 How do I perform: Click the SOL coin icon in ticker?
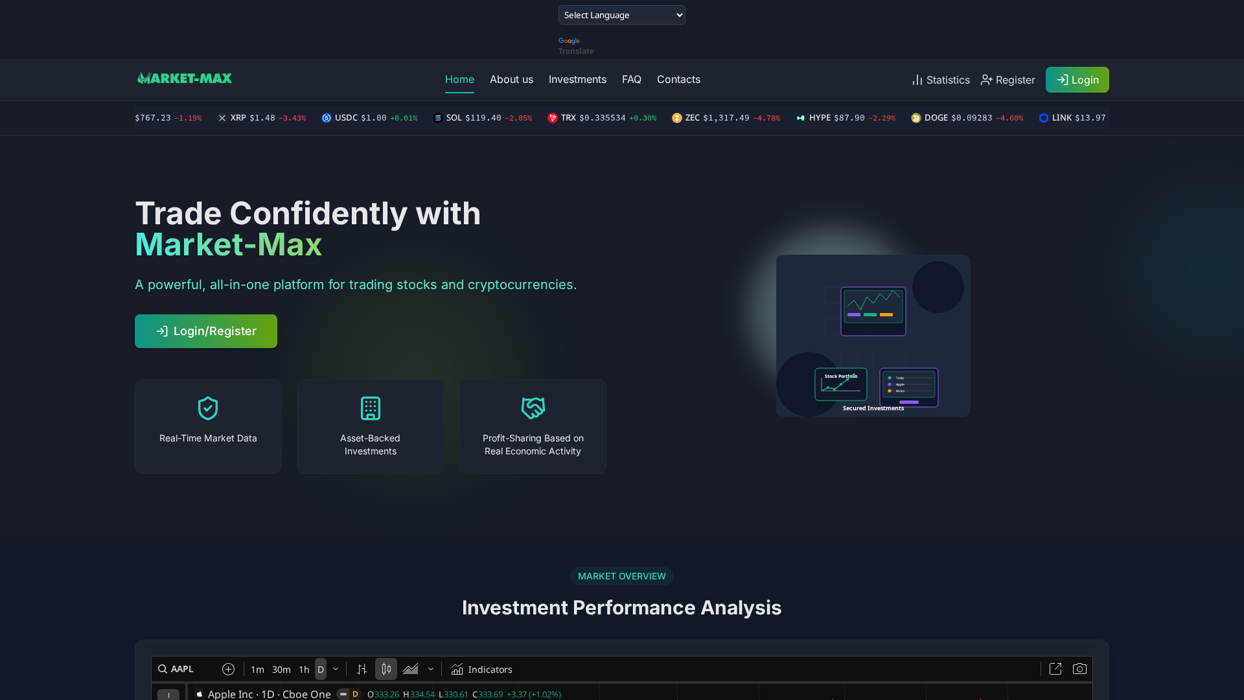click(438, 118)
